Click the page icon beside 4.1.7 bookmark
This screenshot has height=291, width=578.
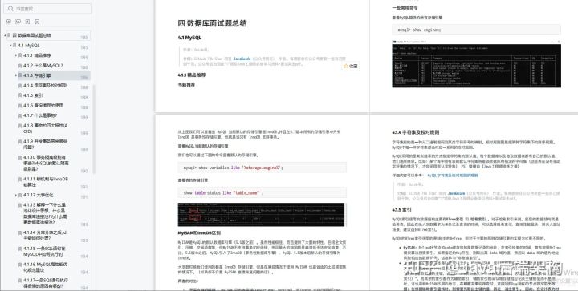point(20,115)
